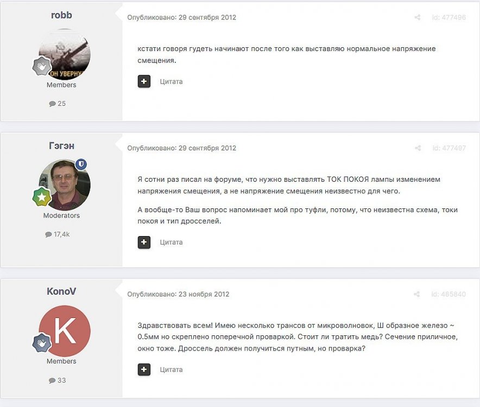Viewport: 480px width, 407px height.
Task: Click share icon on robb's post
Action: click(x=417, y=17)
